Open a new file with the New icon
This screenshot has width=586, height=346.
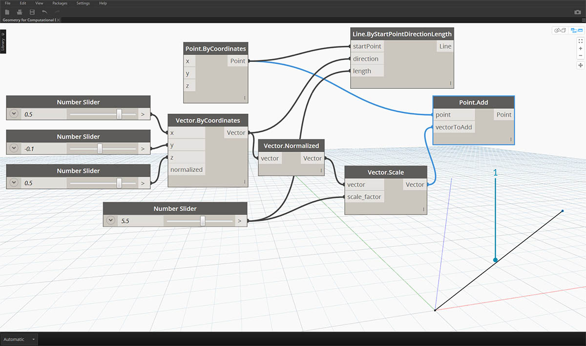[x=7, y=12]
